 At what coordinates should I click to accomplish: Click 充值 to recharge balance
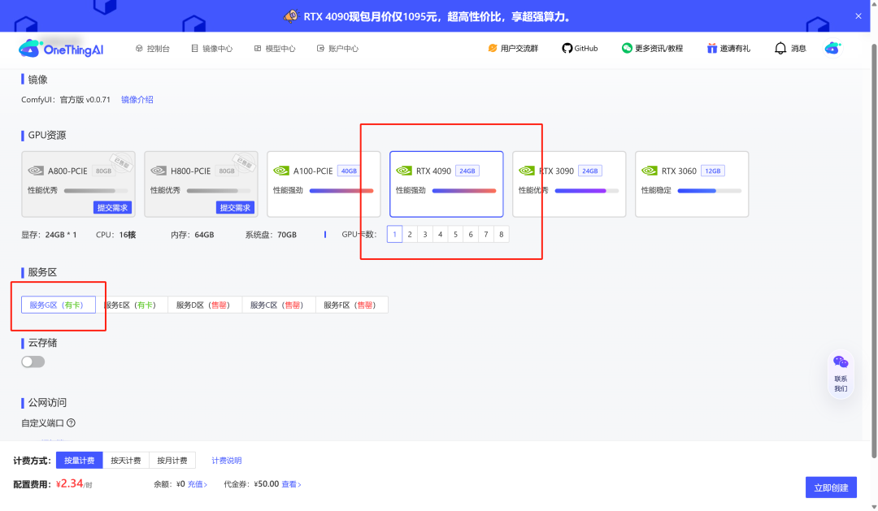[197, 484]
